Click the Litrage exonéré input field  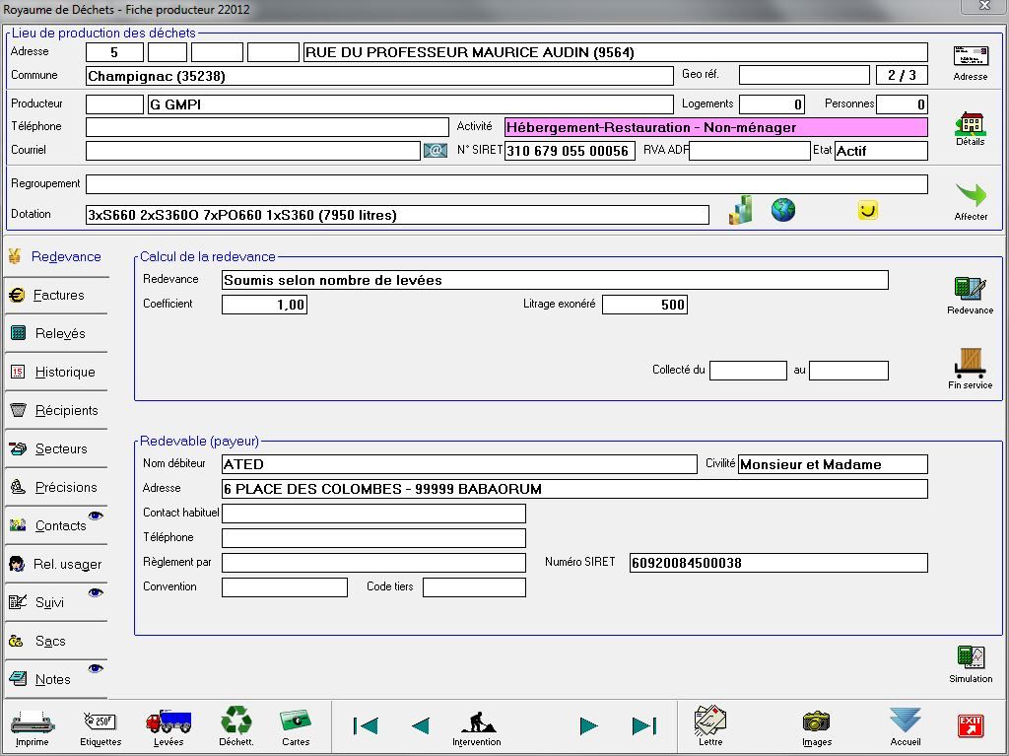644,306
